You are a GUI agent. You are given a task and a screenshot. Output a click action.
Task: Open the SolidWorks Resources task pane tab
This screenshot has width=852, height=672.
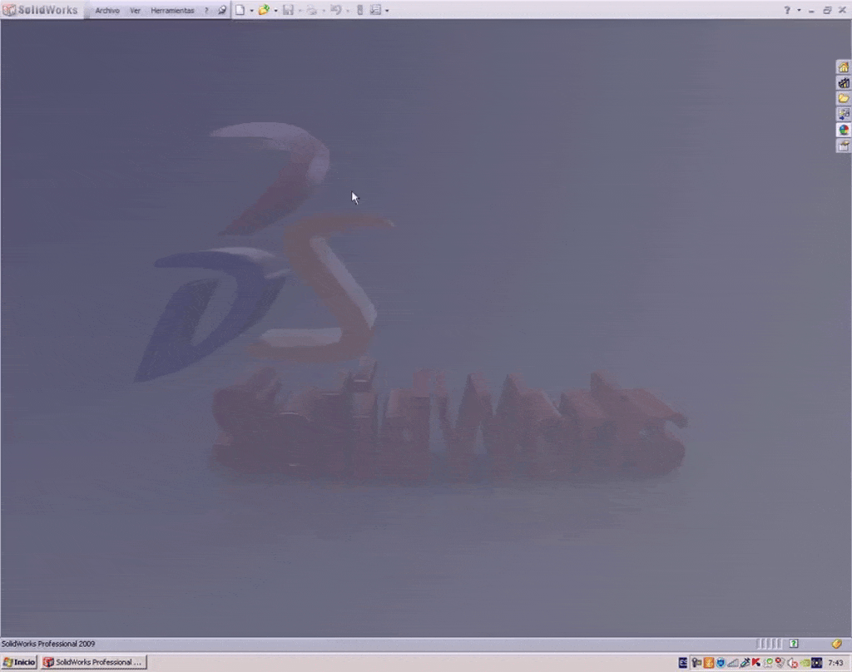[x=843, y=67]
